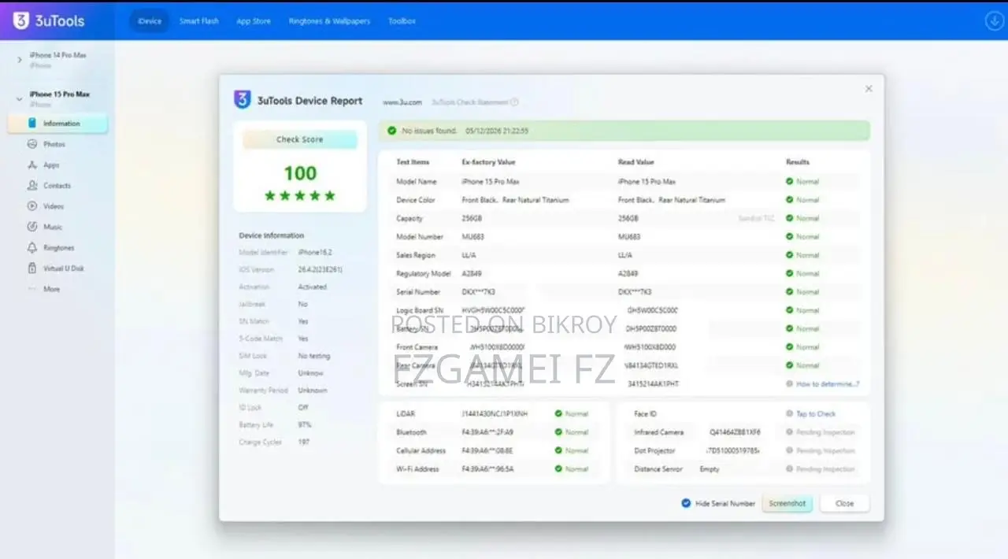This screenshot has height=559, width=1008.
Task: Click the 100 score number
Action: click(300, 173)
